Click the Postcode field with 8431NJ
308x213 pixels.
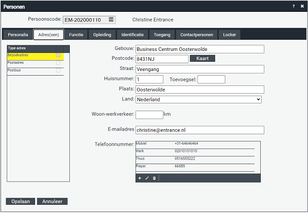coord(162,59)
